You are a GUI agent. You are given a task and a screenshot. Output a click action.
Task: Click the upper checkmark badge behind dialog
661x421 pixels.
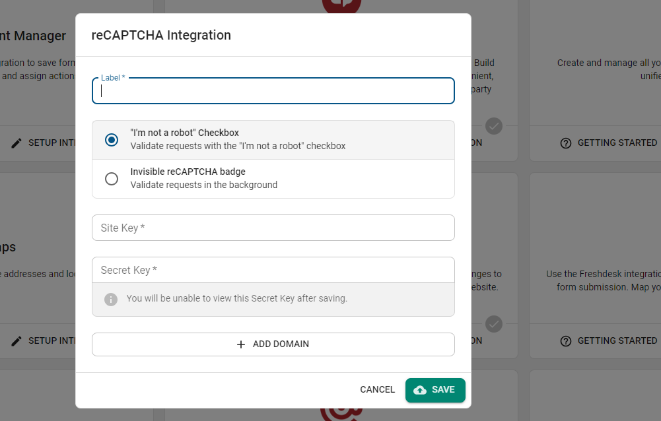(x=494, y=126)
